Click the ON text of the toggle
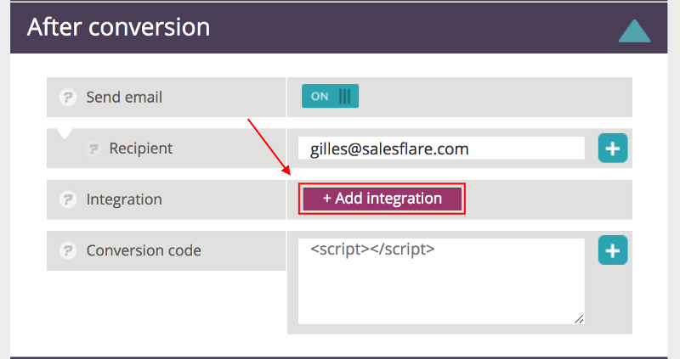This screenshot has height=359, width=680. coord(320,96)
